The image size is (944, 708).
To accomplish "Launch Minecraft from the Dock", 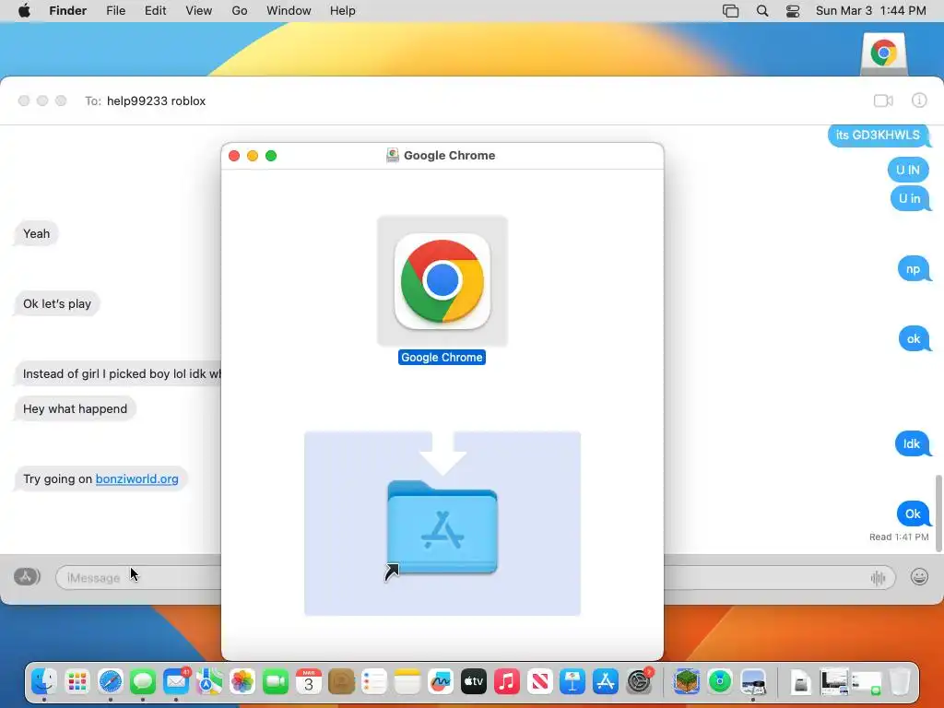I will 686,681.
